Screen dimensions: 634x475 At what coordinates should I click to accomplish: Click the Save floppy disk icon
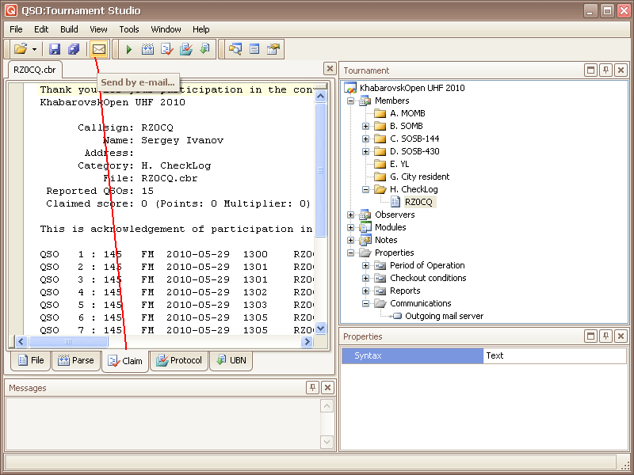point(55,49)
